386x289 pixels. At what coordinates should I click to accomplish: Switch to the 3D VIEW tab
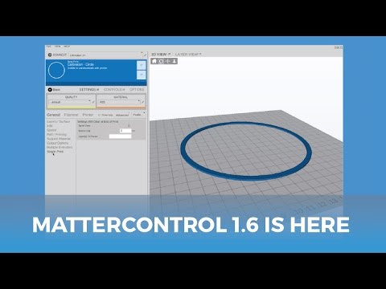point(161,55)
